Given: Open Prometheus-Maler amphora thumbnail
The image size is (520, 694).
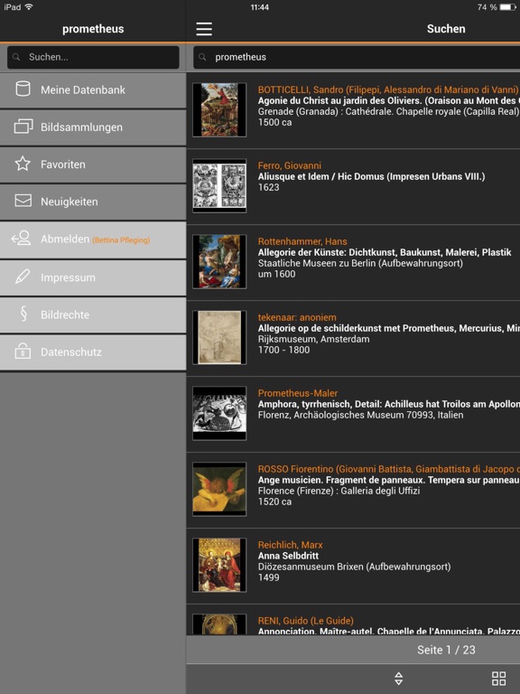Looking at the screenshot, I should click(219, 413).
